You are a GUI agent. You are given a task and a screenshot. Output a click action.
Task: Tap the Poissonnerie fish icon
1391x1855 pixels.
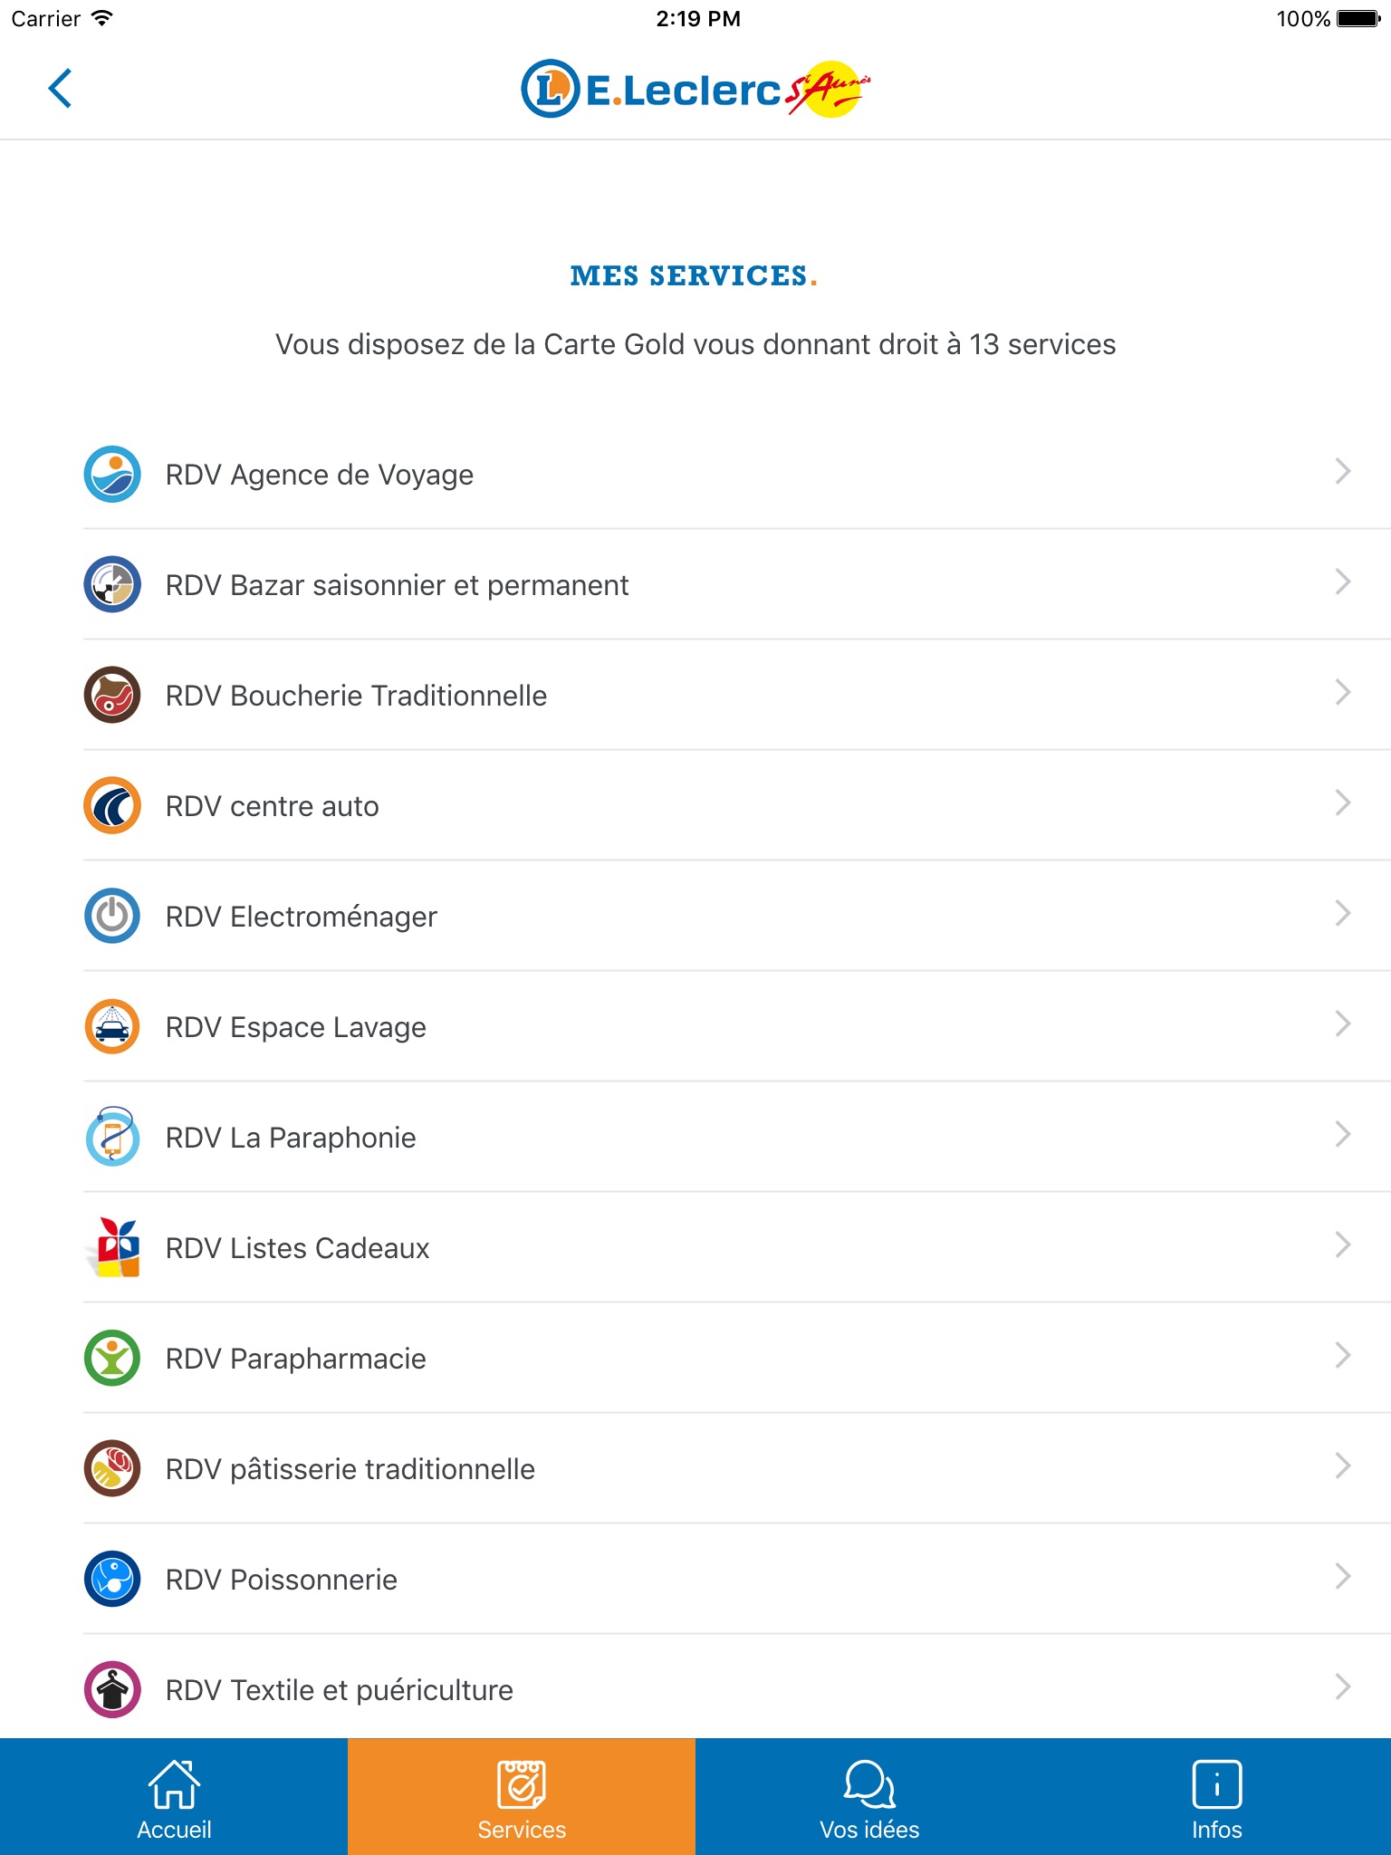pyautogui.click(x=112, y=1579)
